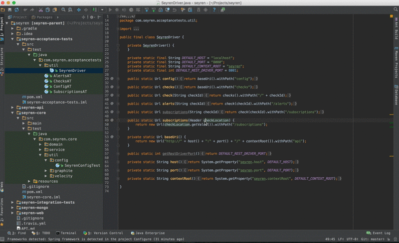Open Settings with the wrench icon

(x=183, y=9)
